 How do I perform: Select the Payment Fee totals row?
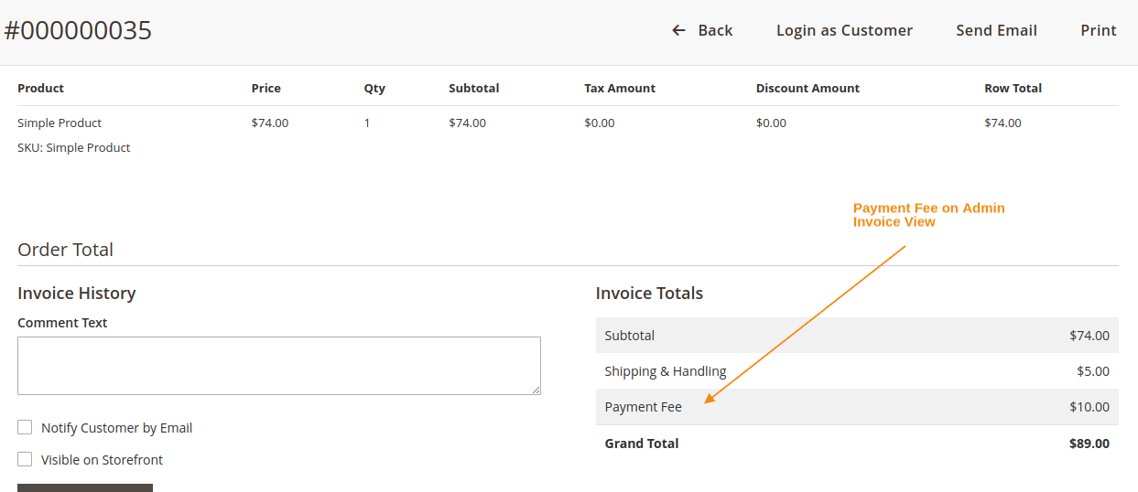pos(856,407)
